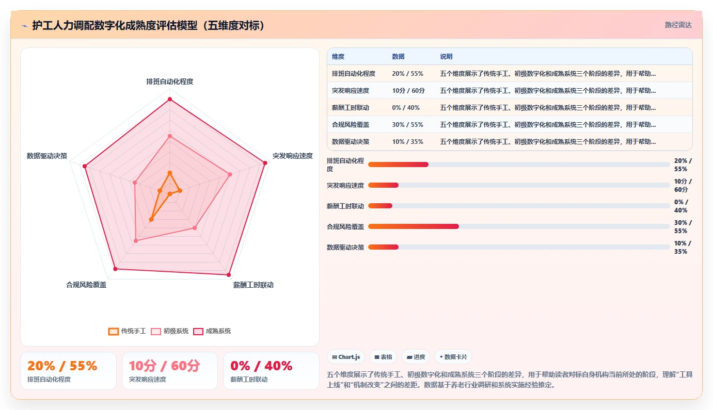The width and height of the screenshot is (713, 410).
Task: Click the 数据卡片 tag chip
Action: (453, 357)
